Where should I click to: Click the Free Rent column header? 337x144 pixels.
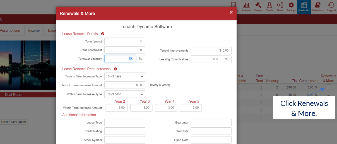coord(259,78)
